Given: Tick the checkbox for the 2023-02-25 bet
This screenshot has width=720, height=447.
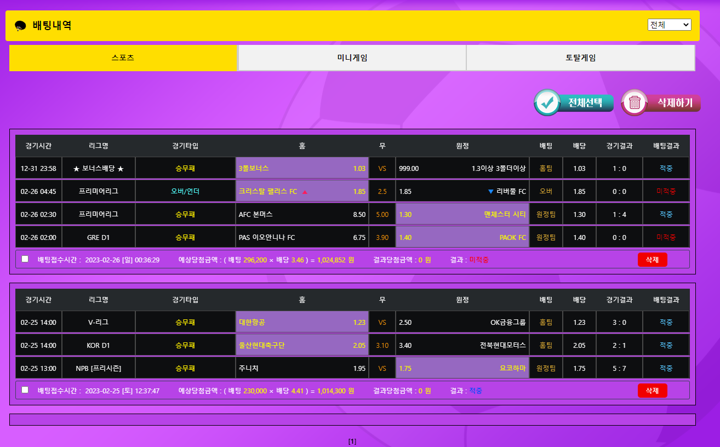Looking at the screenshot, I should (x=25, y=390).
